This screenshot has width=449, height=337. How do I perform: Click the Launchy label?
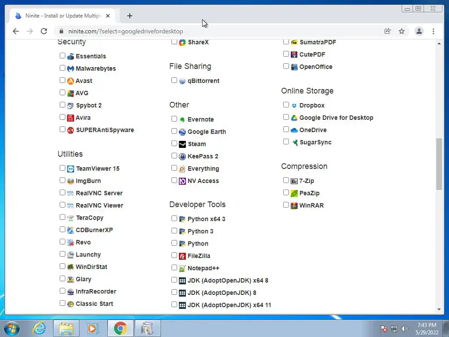[x=88, y=255]
